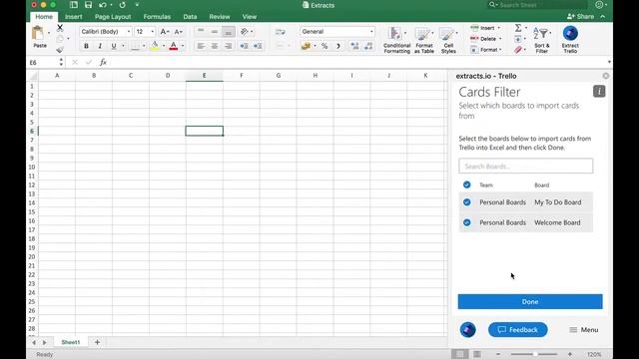The width and height of the screenshot is (639, 359).
Task: Click the Feedback button
Action: [x=518, y=330]
